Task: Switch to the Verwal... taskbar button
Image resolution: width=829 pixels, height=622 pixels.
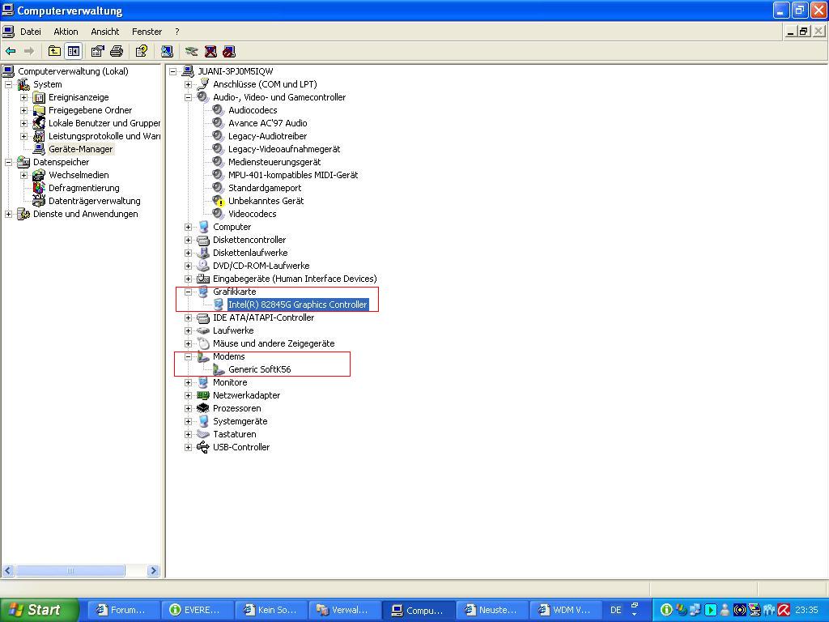Action: (343, 610)
